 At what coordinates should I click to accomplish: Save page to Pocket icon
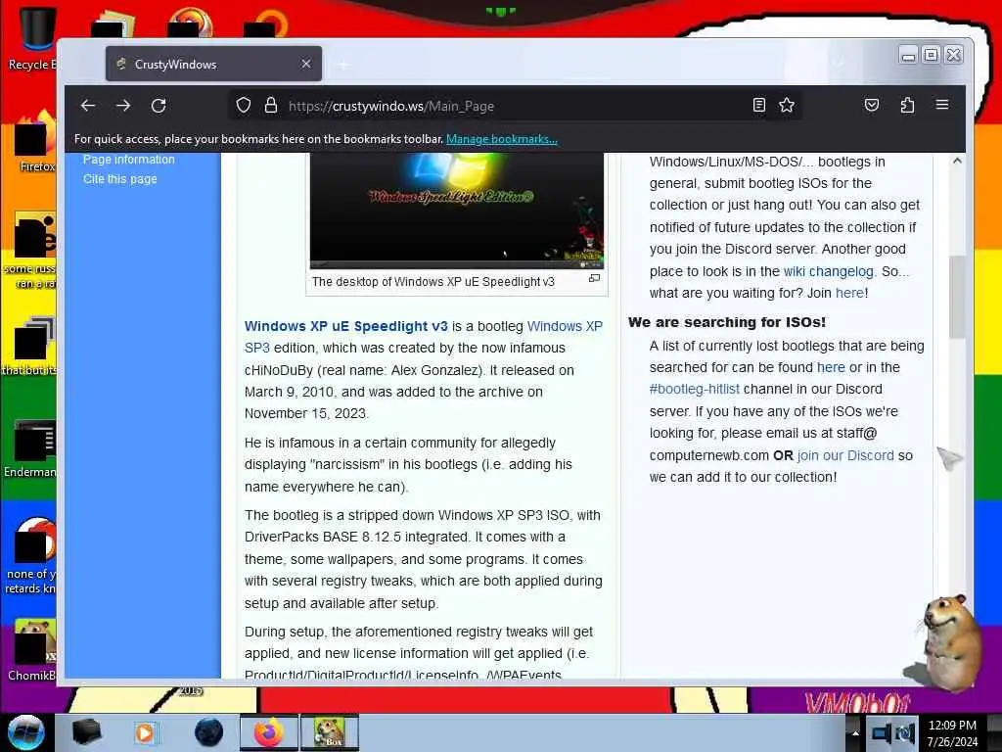click(872, 105)
